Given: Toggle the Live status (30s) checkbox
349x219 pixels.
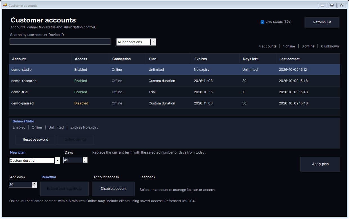Looking at the screenshot, I should [x=262, y=22].
